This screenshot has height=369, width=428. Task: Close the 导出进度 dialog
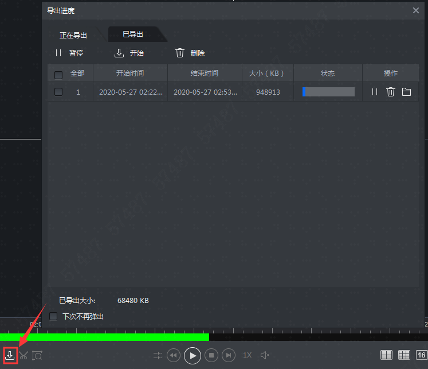tap(416, 10)
